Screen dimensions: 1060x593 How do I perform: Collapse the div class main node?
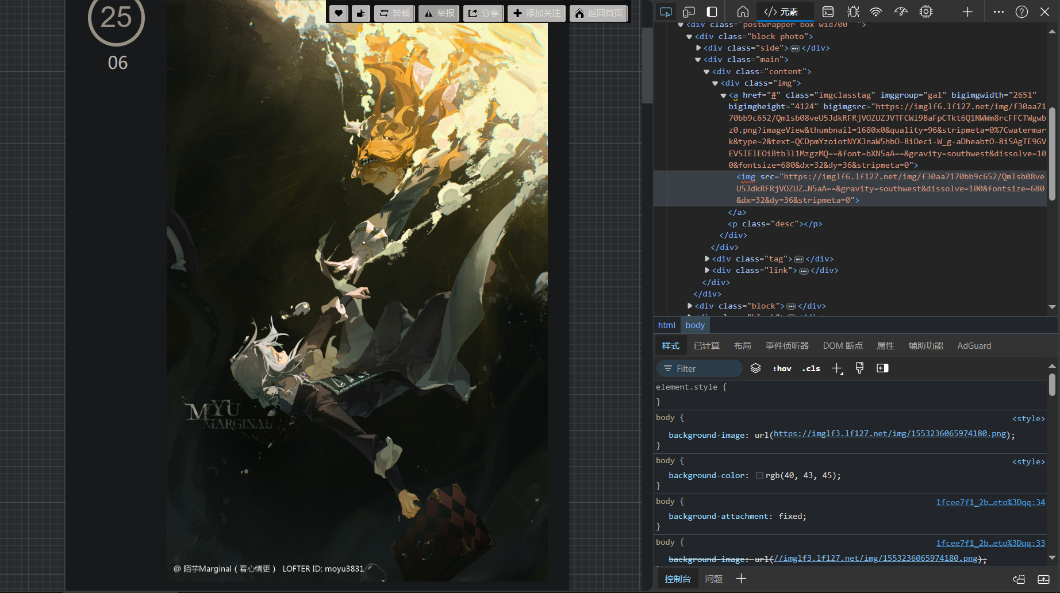click(698, 60)
